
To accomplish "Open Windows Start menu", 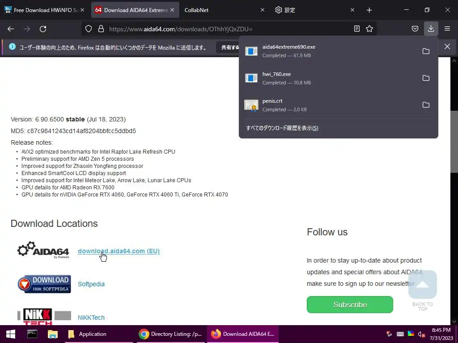I will pos(11,334).
